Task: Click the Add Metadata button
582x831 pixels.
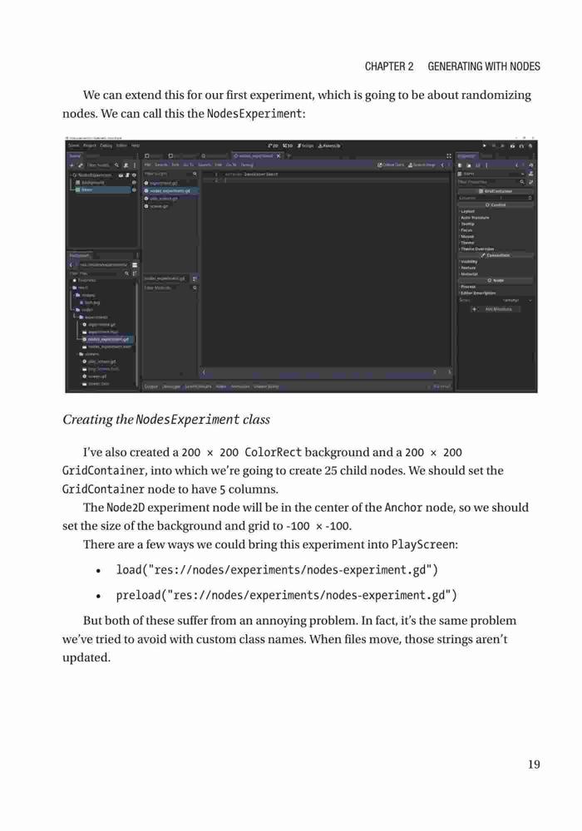Action: [x=496, y=309]
